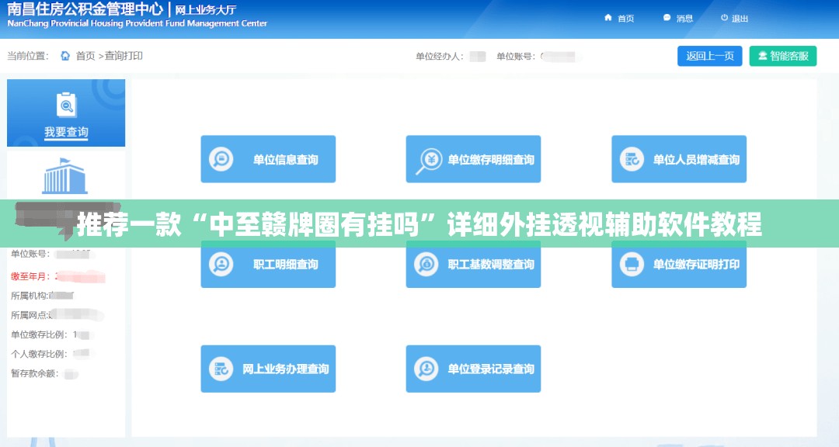The image size is (839, 447).
Task: Click the 个人缴存比例 label
Action: pos(39,354)
